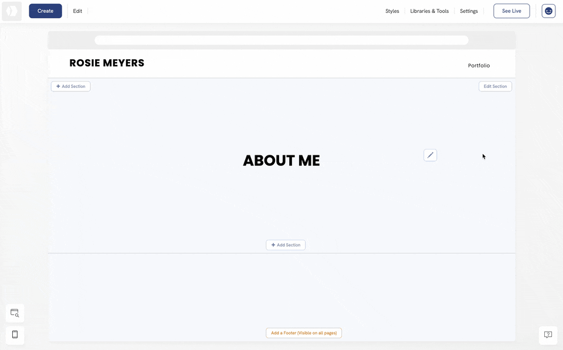Click the empty URL address bar

(281, 40)
